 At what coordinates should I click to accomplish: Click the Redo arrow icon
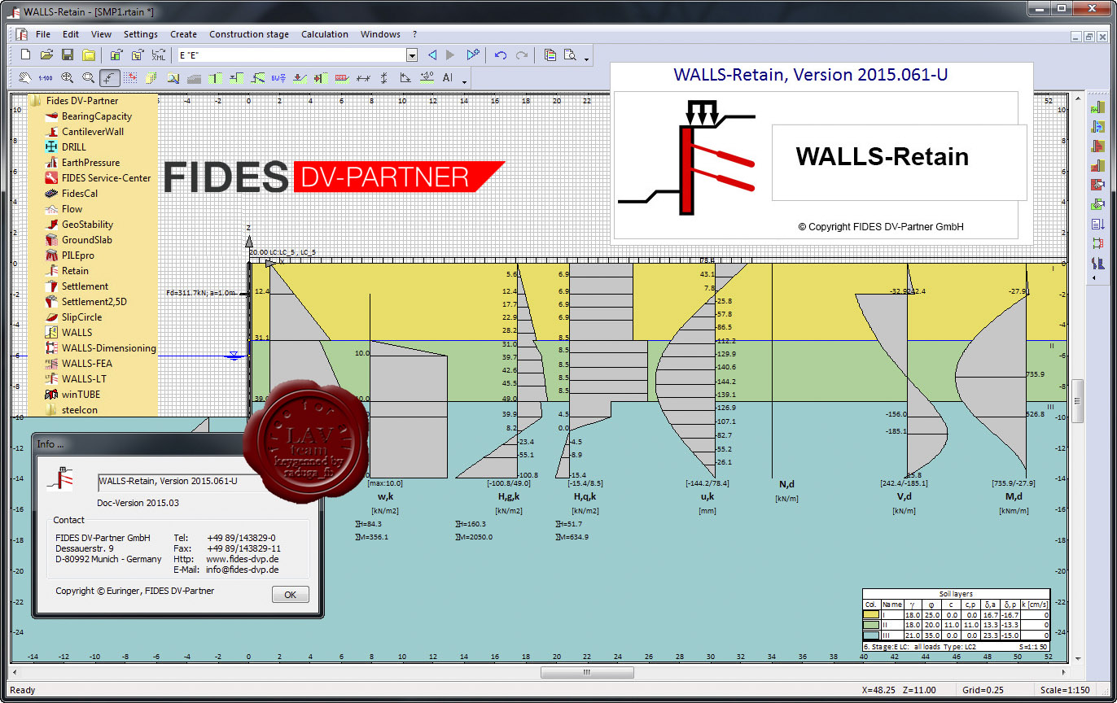click(x=522, y=55)
